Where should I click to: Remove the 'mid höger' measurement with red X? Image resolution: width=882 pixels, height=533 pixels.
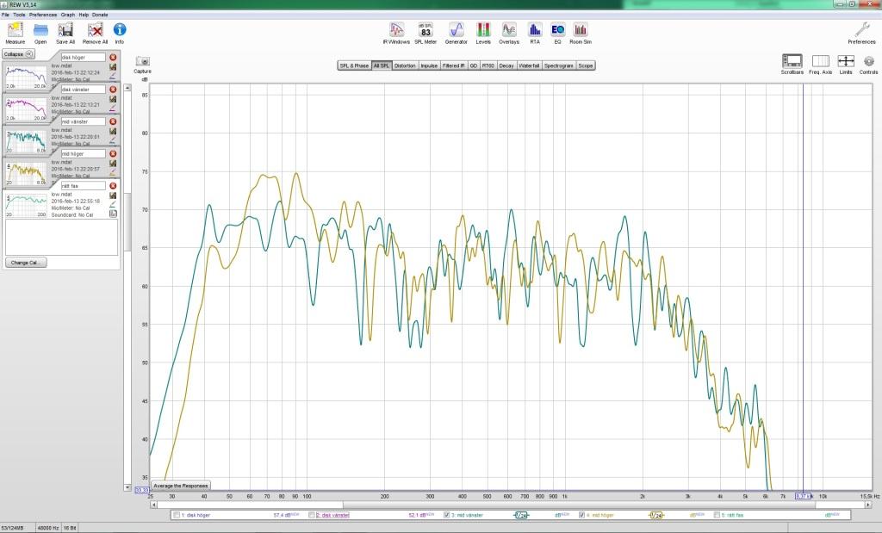(113, 153)
